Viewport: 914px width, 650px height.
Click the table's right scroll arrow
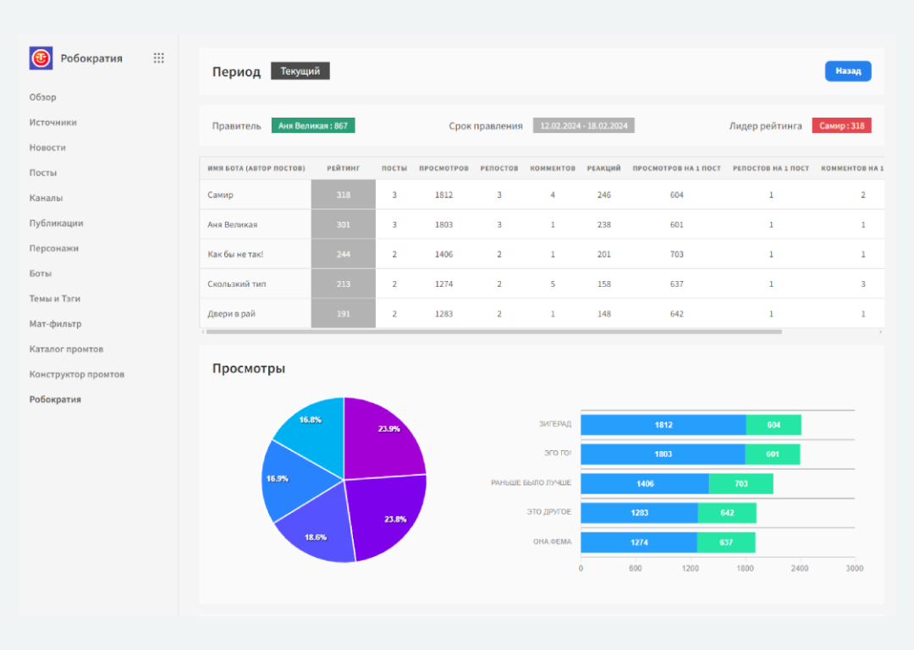tap(881, 332)
